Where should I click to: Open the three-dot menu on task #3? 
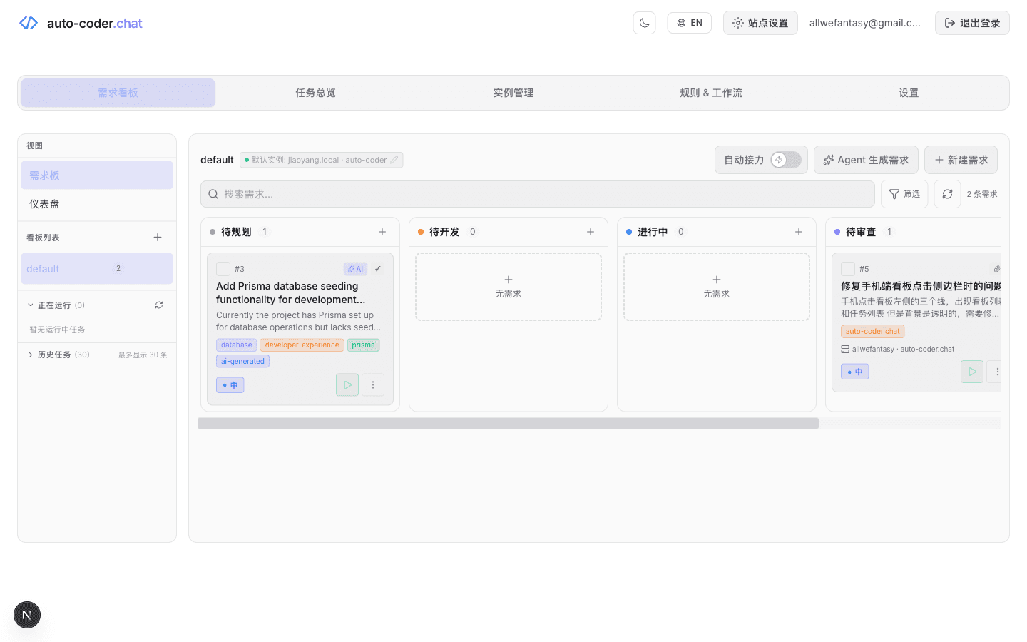373,384
